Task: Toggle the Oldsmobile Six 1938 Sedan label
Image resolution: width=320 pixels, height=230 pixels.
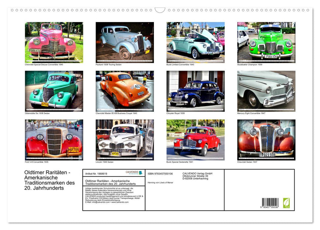Action: (x=37, y=113)
